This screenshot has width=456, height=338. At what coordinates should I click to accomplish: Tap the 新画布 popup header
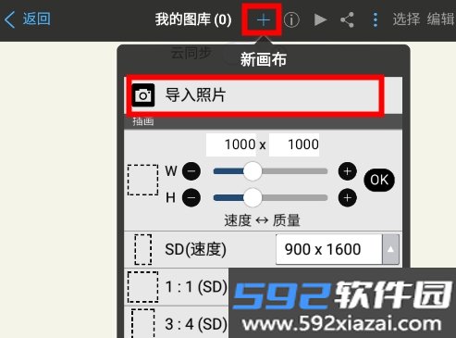tap(264, 59)
